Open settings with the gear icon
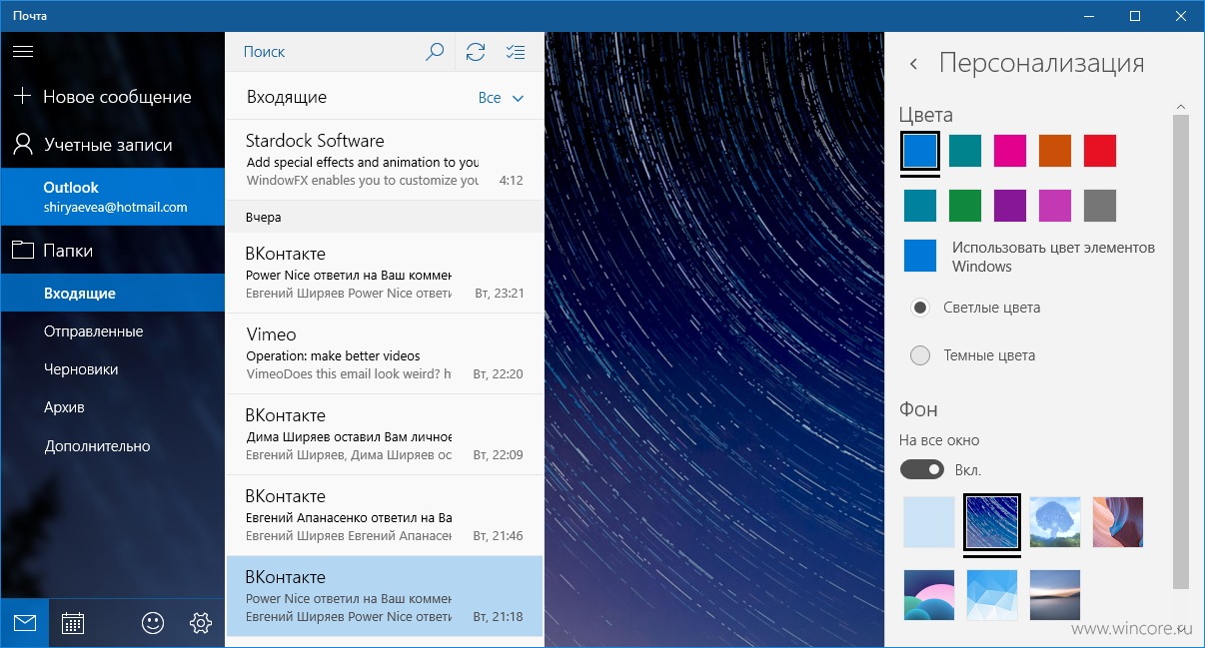1205x648 pixels. 201,623
